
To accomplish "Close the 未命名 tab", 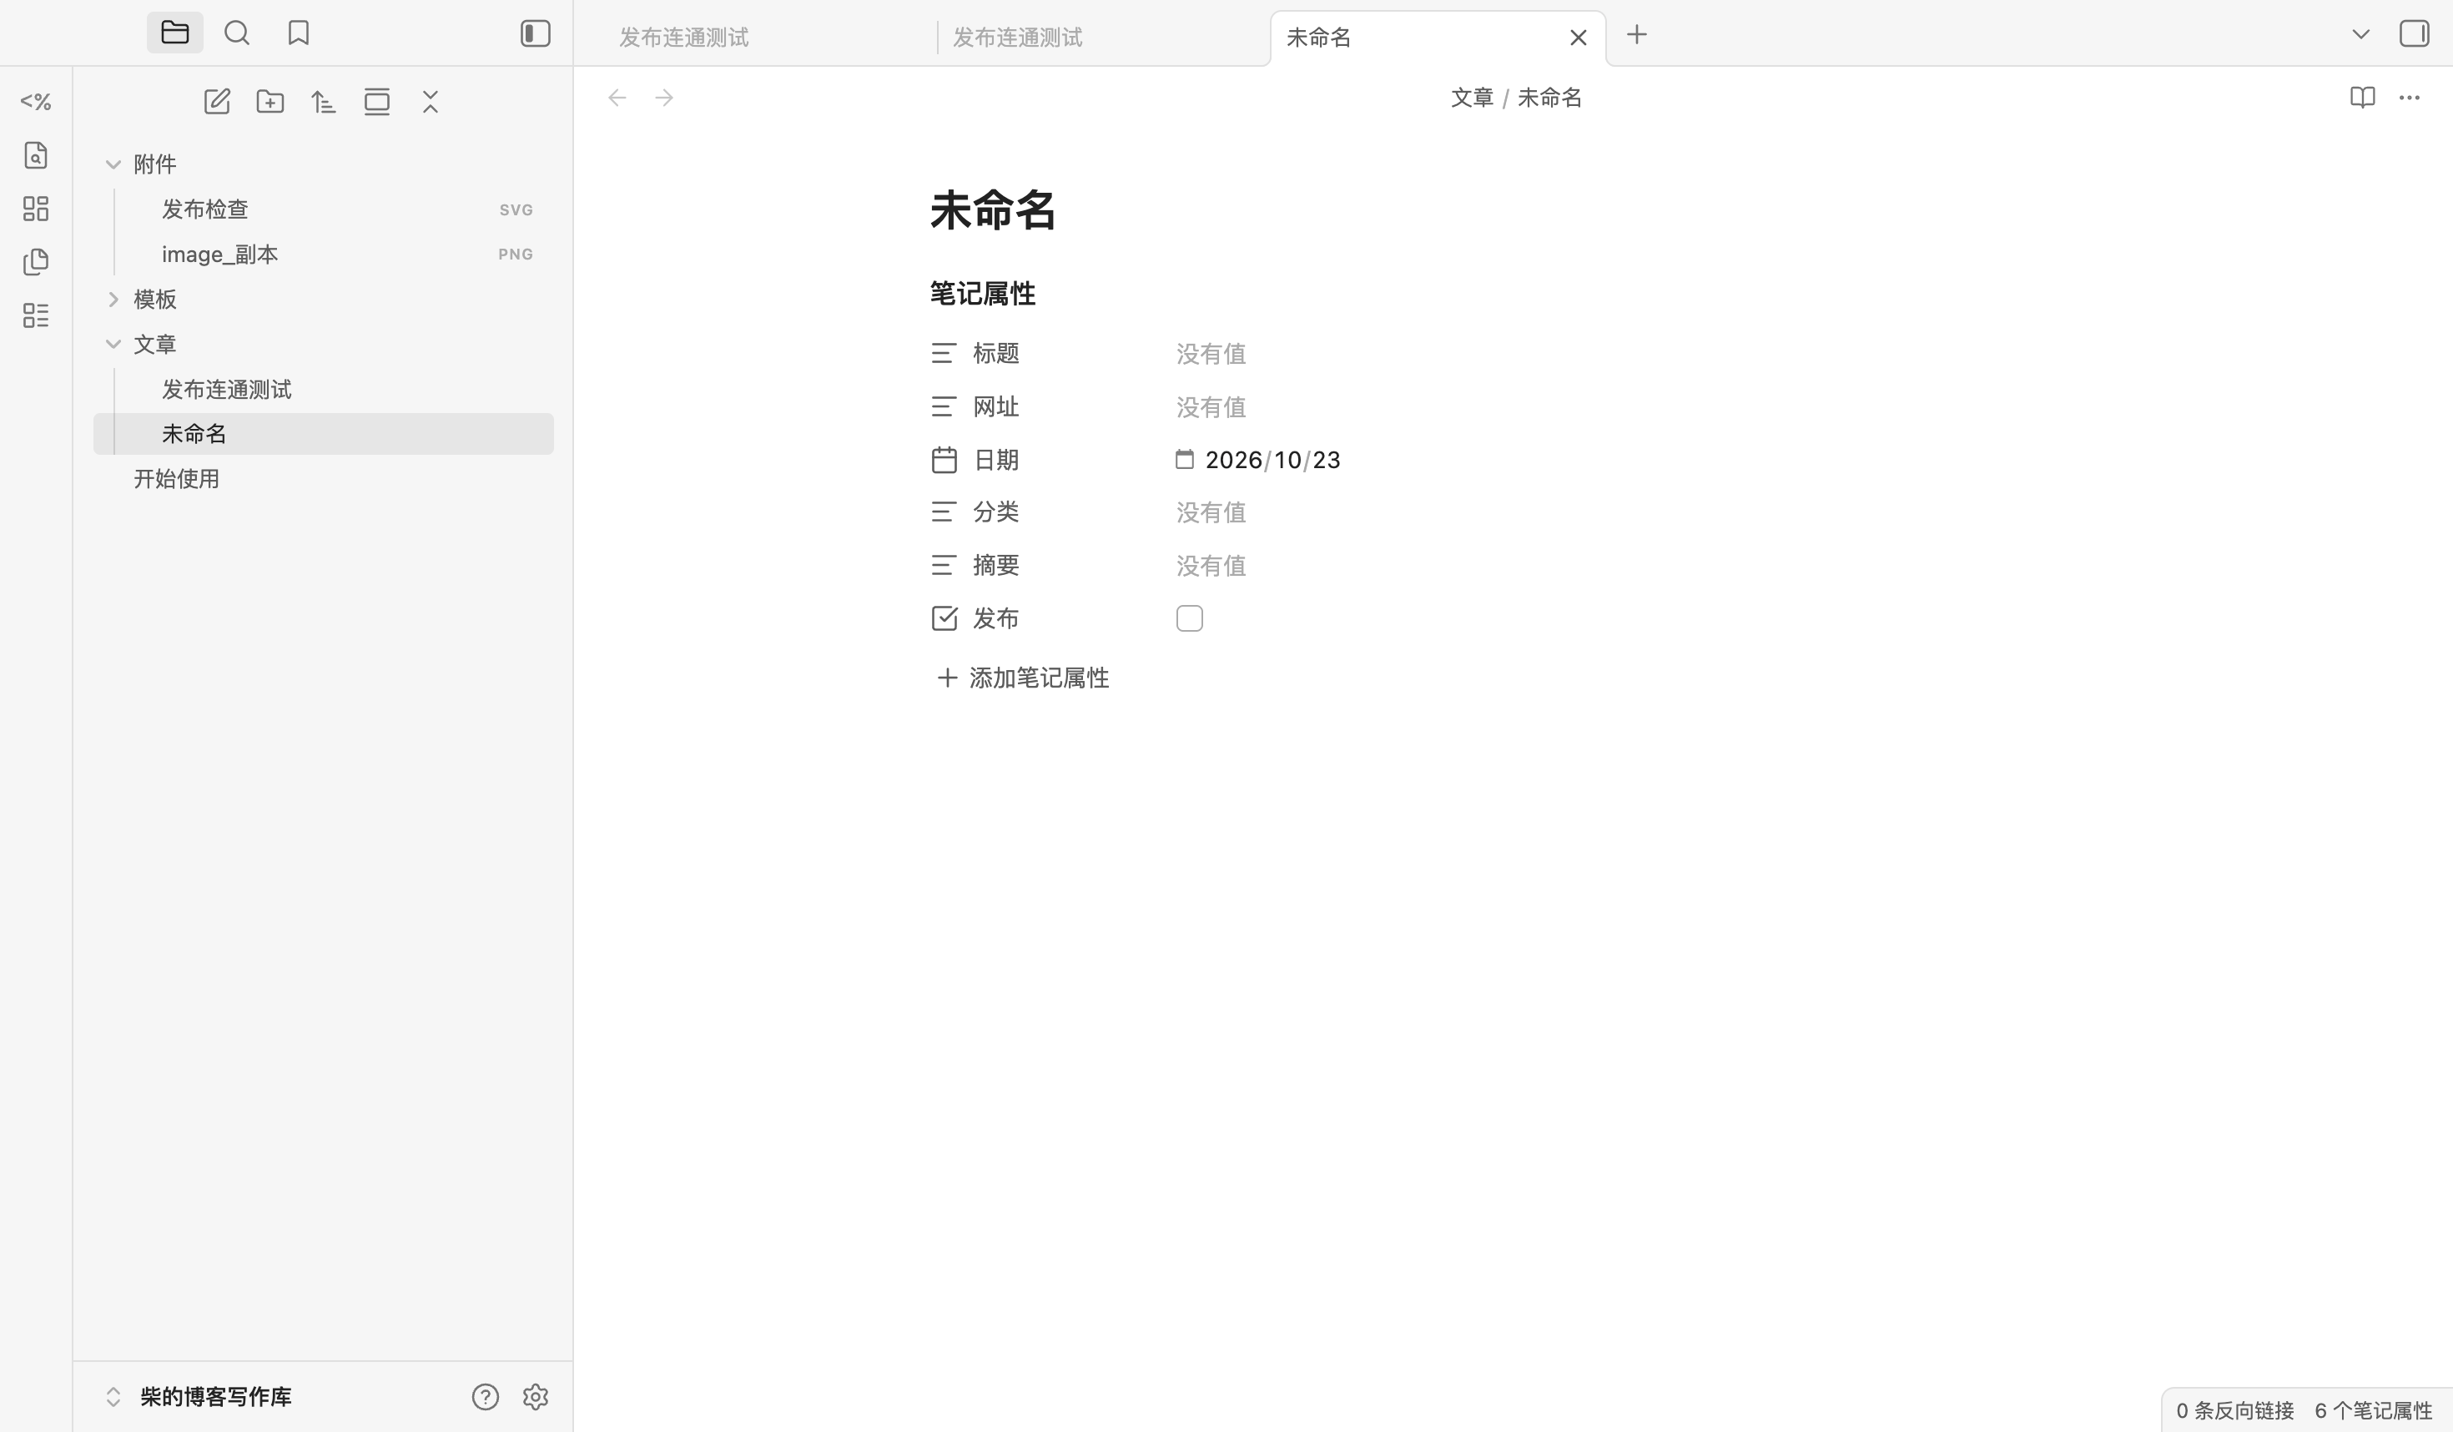I will pos(1579,37).
